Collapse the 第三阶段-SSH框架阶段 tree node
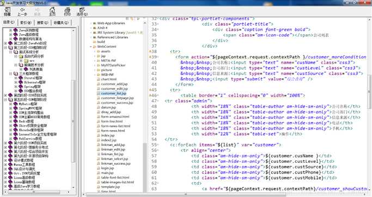372x197 pixels. coord(5,48)
